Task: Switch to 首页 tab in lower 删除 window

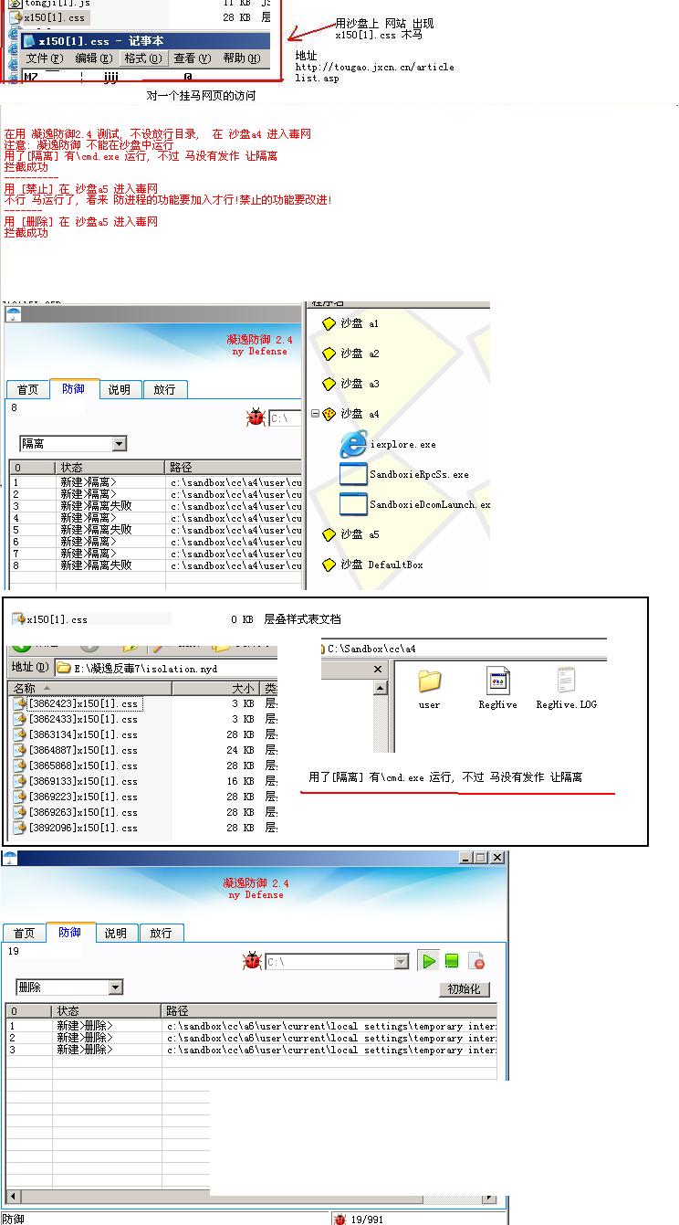Action: pos(24,933)
